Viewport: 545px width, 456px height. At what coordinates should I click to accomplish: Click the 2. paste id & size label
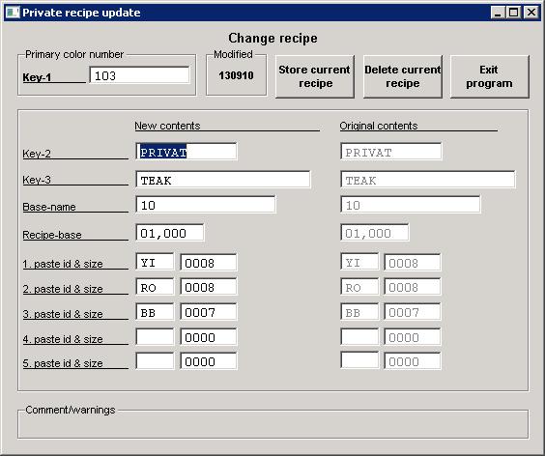click(x=63, y=289)
